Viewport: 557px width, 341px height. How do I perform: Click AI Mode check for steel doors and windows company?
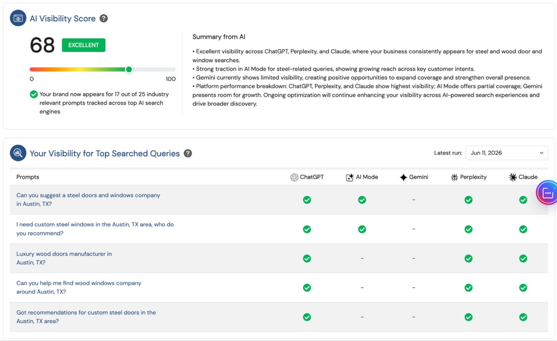(362, 200)
